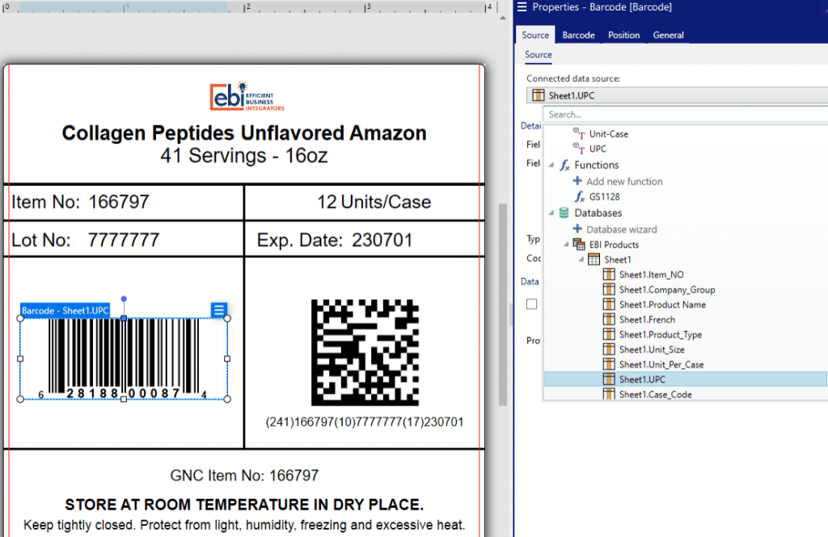
Task: Collapse the Databases group
Action: [x=551, y=214]
